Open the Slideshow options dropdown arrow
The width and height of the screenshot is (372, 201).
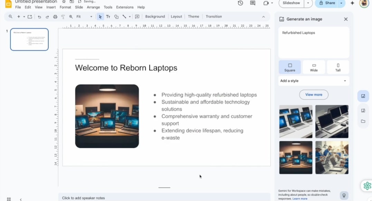[x=308, y=3]
